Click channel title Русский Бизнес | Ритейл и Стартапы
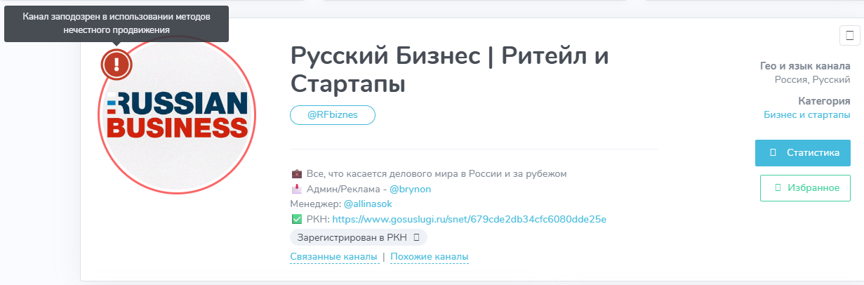The image size is (864, 285). [449, 70]
